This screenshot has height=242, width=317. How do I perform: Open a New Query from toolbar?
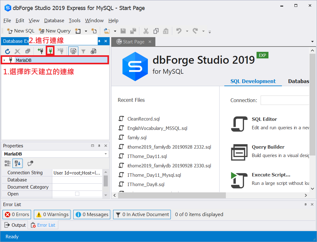click(55, 31)
